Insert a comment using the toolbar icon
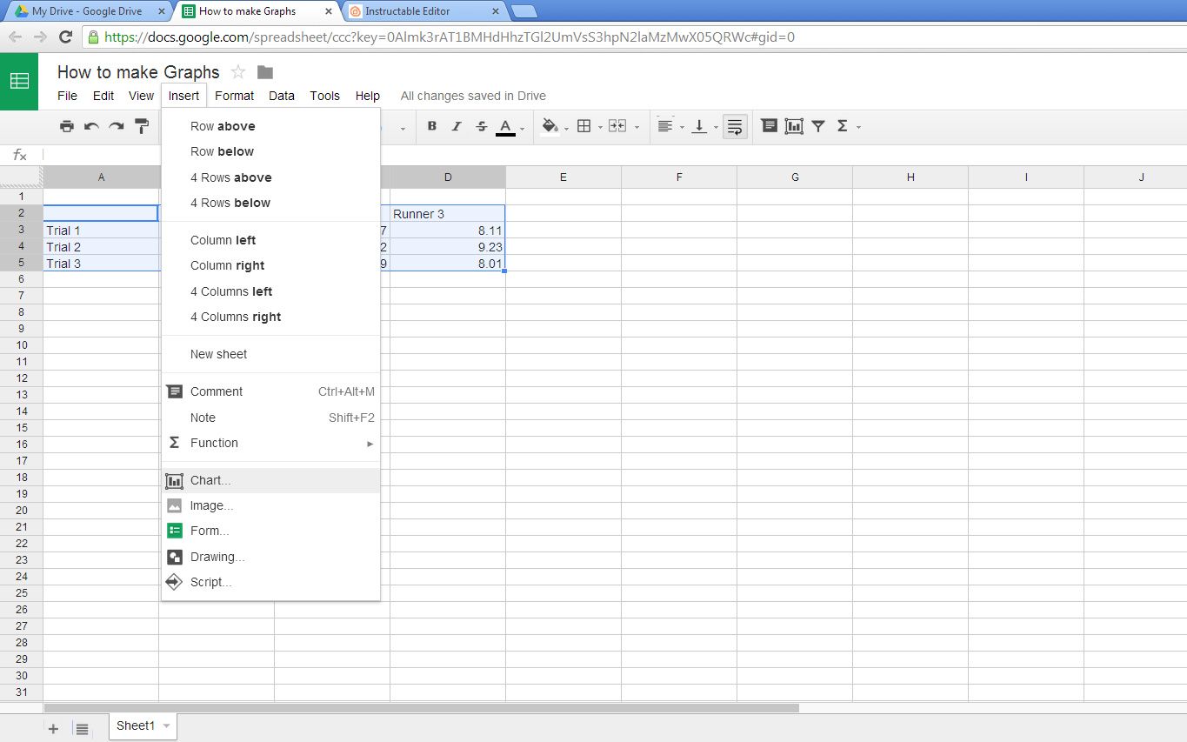 tap(769, 126)
